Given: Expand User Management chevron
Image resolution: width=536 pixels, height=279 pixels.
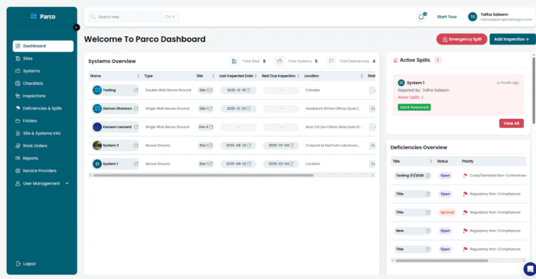Looking at the screenshot, I should pos(67,183).
